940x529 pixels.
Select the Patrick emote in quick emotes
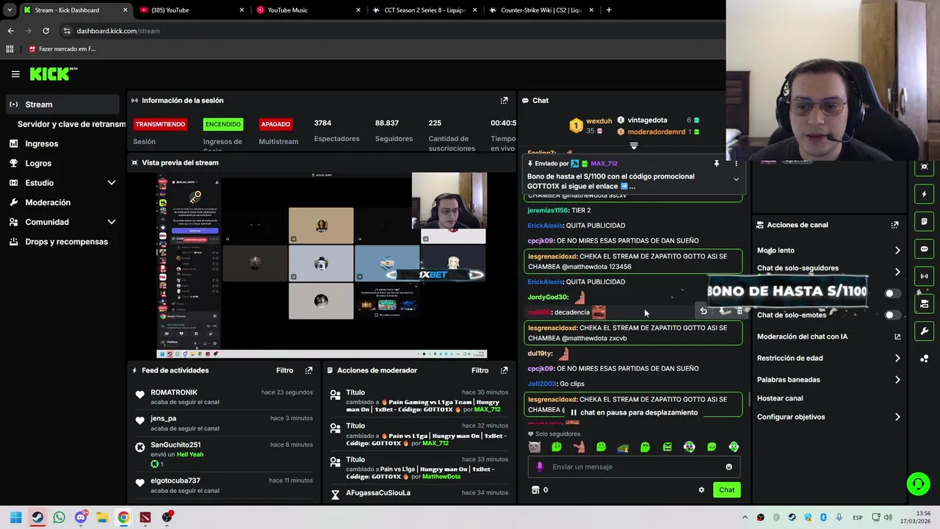[579, 447]
